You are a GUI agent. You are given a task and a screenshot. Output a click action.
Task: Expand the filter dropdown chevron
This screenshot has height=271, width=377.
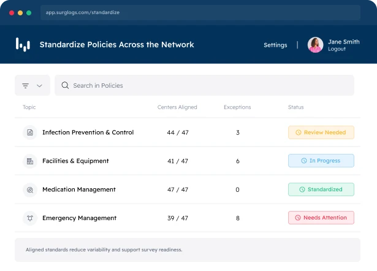[39, 86]
